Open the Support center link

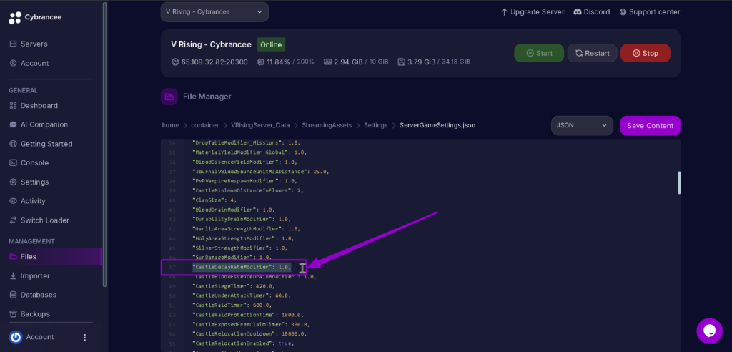click(x=649, y=12)
